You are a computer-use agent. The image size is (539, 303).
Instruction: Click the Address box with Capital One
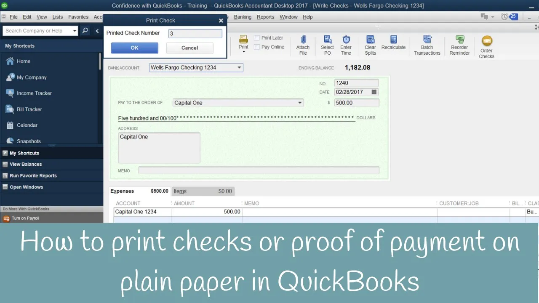(159, 148)
